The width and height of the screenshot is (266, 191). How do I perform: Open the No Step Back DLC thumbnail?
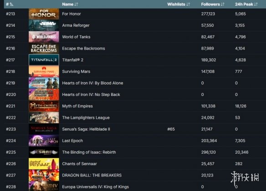click(44, 95)
